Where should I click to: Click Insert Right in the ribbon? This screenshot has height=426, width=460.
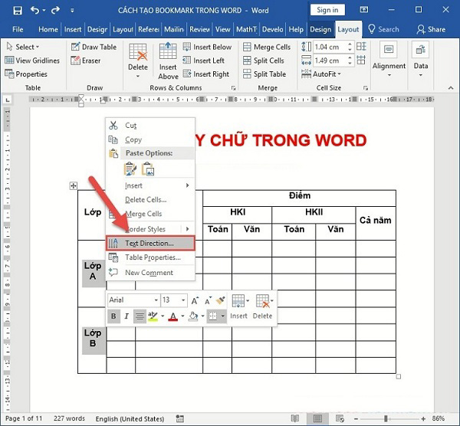click(205, 74)
